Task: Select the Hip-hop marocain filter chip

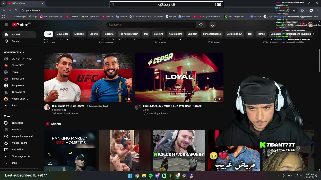Action: [x=129, y=34]
